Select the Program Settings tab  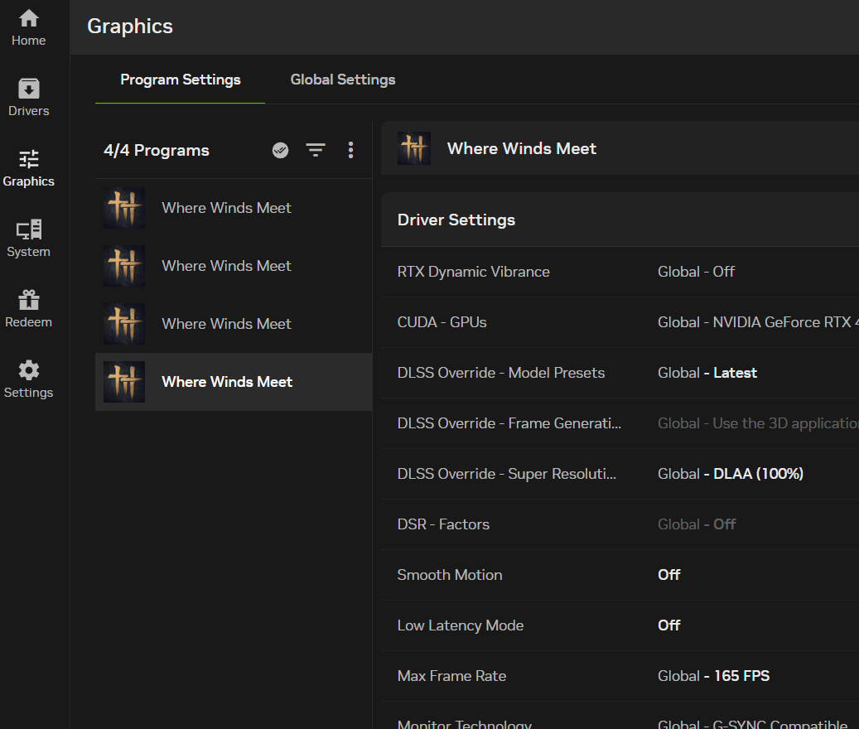point(180,80)
